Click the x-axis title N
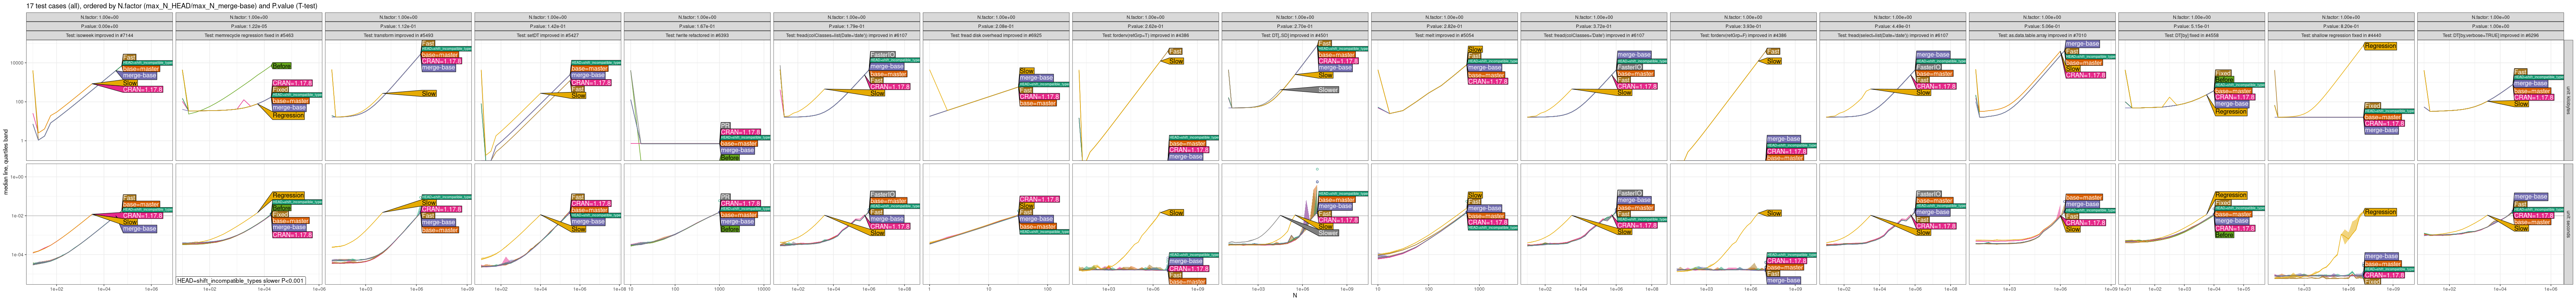The width and height of the screenshot is (2576, 302). click(x=1294, y=296)
